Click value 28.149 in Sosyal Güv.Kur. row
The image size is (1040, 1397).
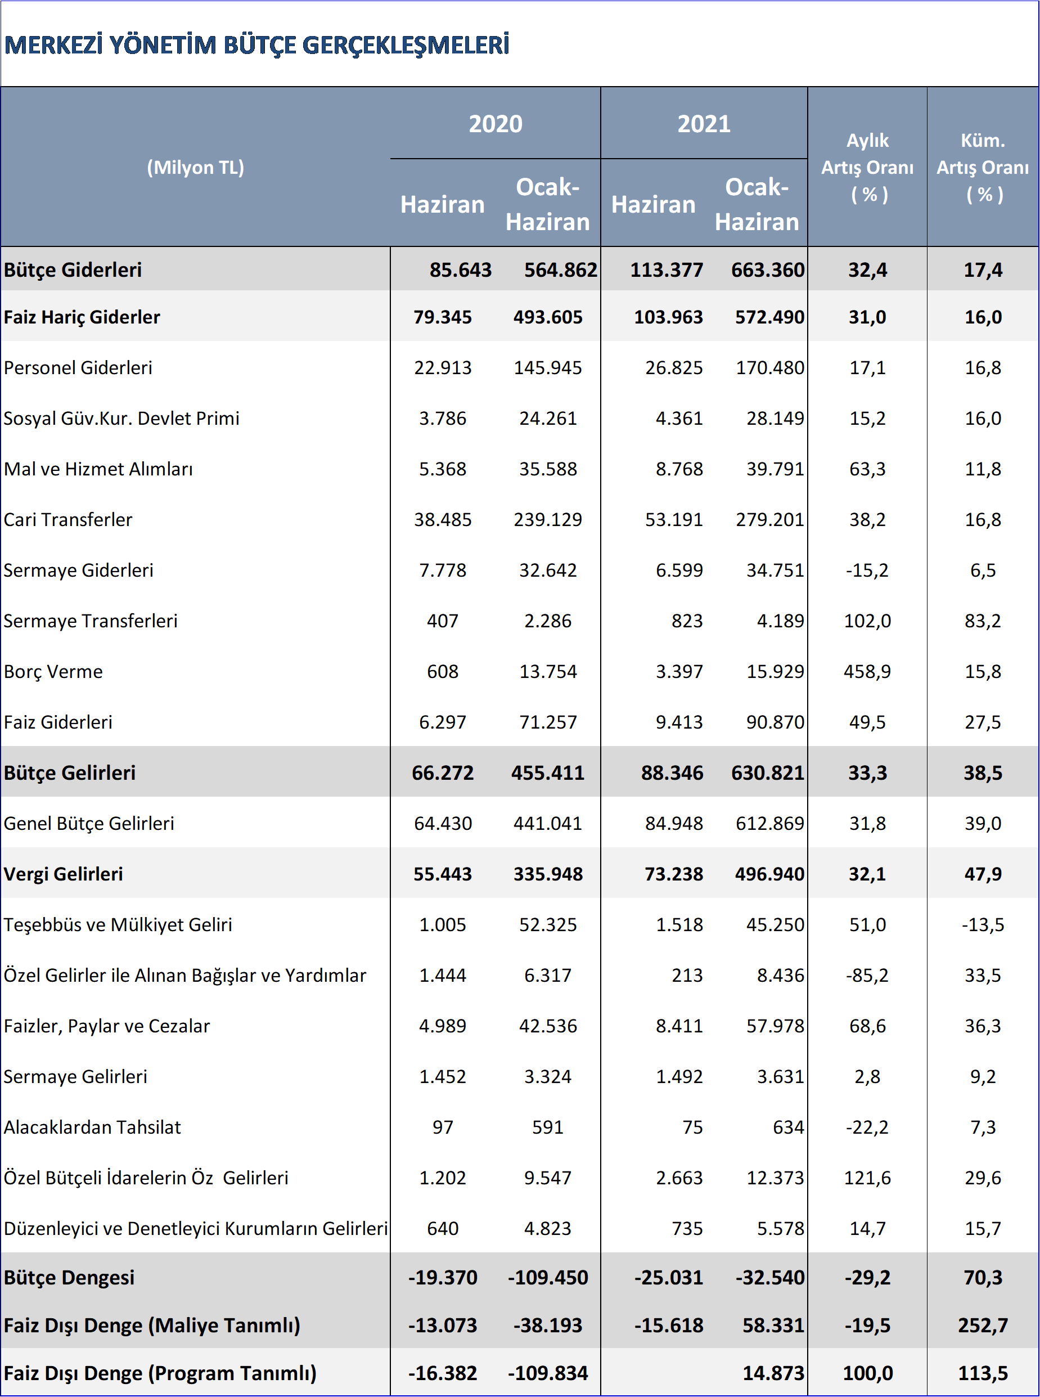[x=775, y=419]
